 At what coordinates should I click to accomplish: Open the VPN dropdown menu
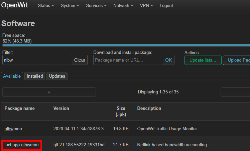pos(146,6)
